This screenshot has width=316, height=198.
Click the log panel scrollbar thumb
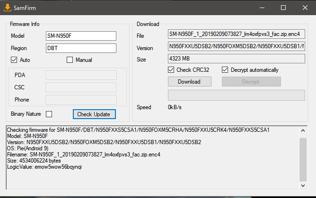click(x=303, y=160)
